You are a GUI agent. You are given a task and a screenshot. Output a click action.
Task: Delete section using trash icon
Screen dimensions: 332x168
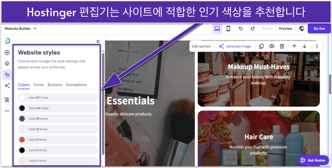pos(282,46)
